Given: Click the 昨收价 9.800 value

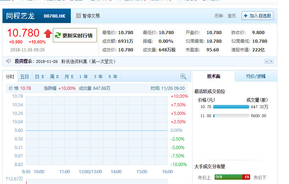Looking at the screenshot, I should (x=258, y=33).
